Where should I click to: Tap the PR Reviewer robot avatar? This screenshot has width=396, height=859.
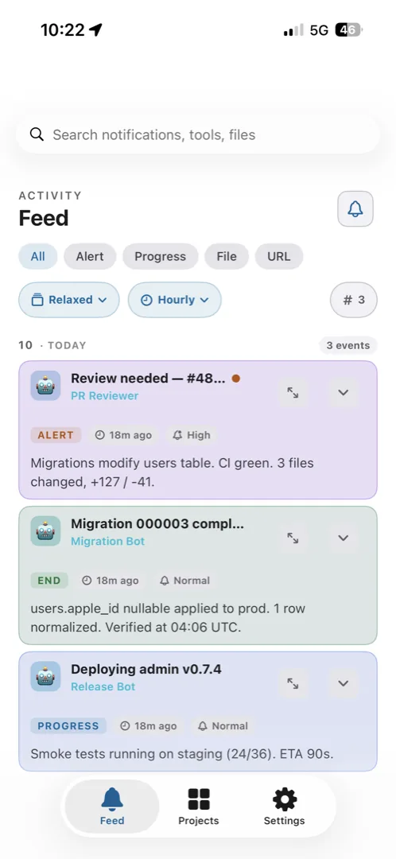click(45, 386)
